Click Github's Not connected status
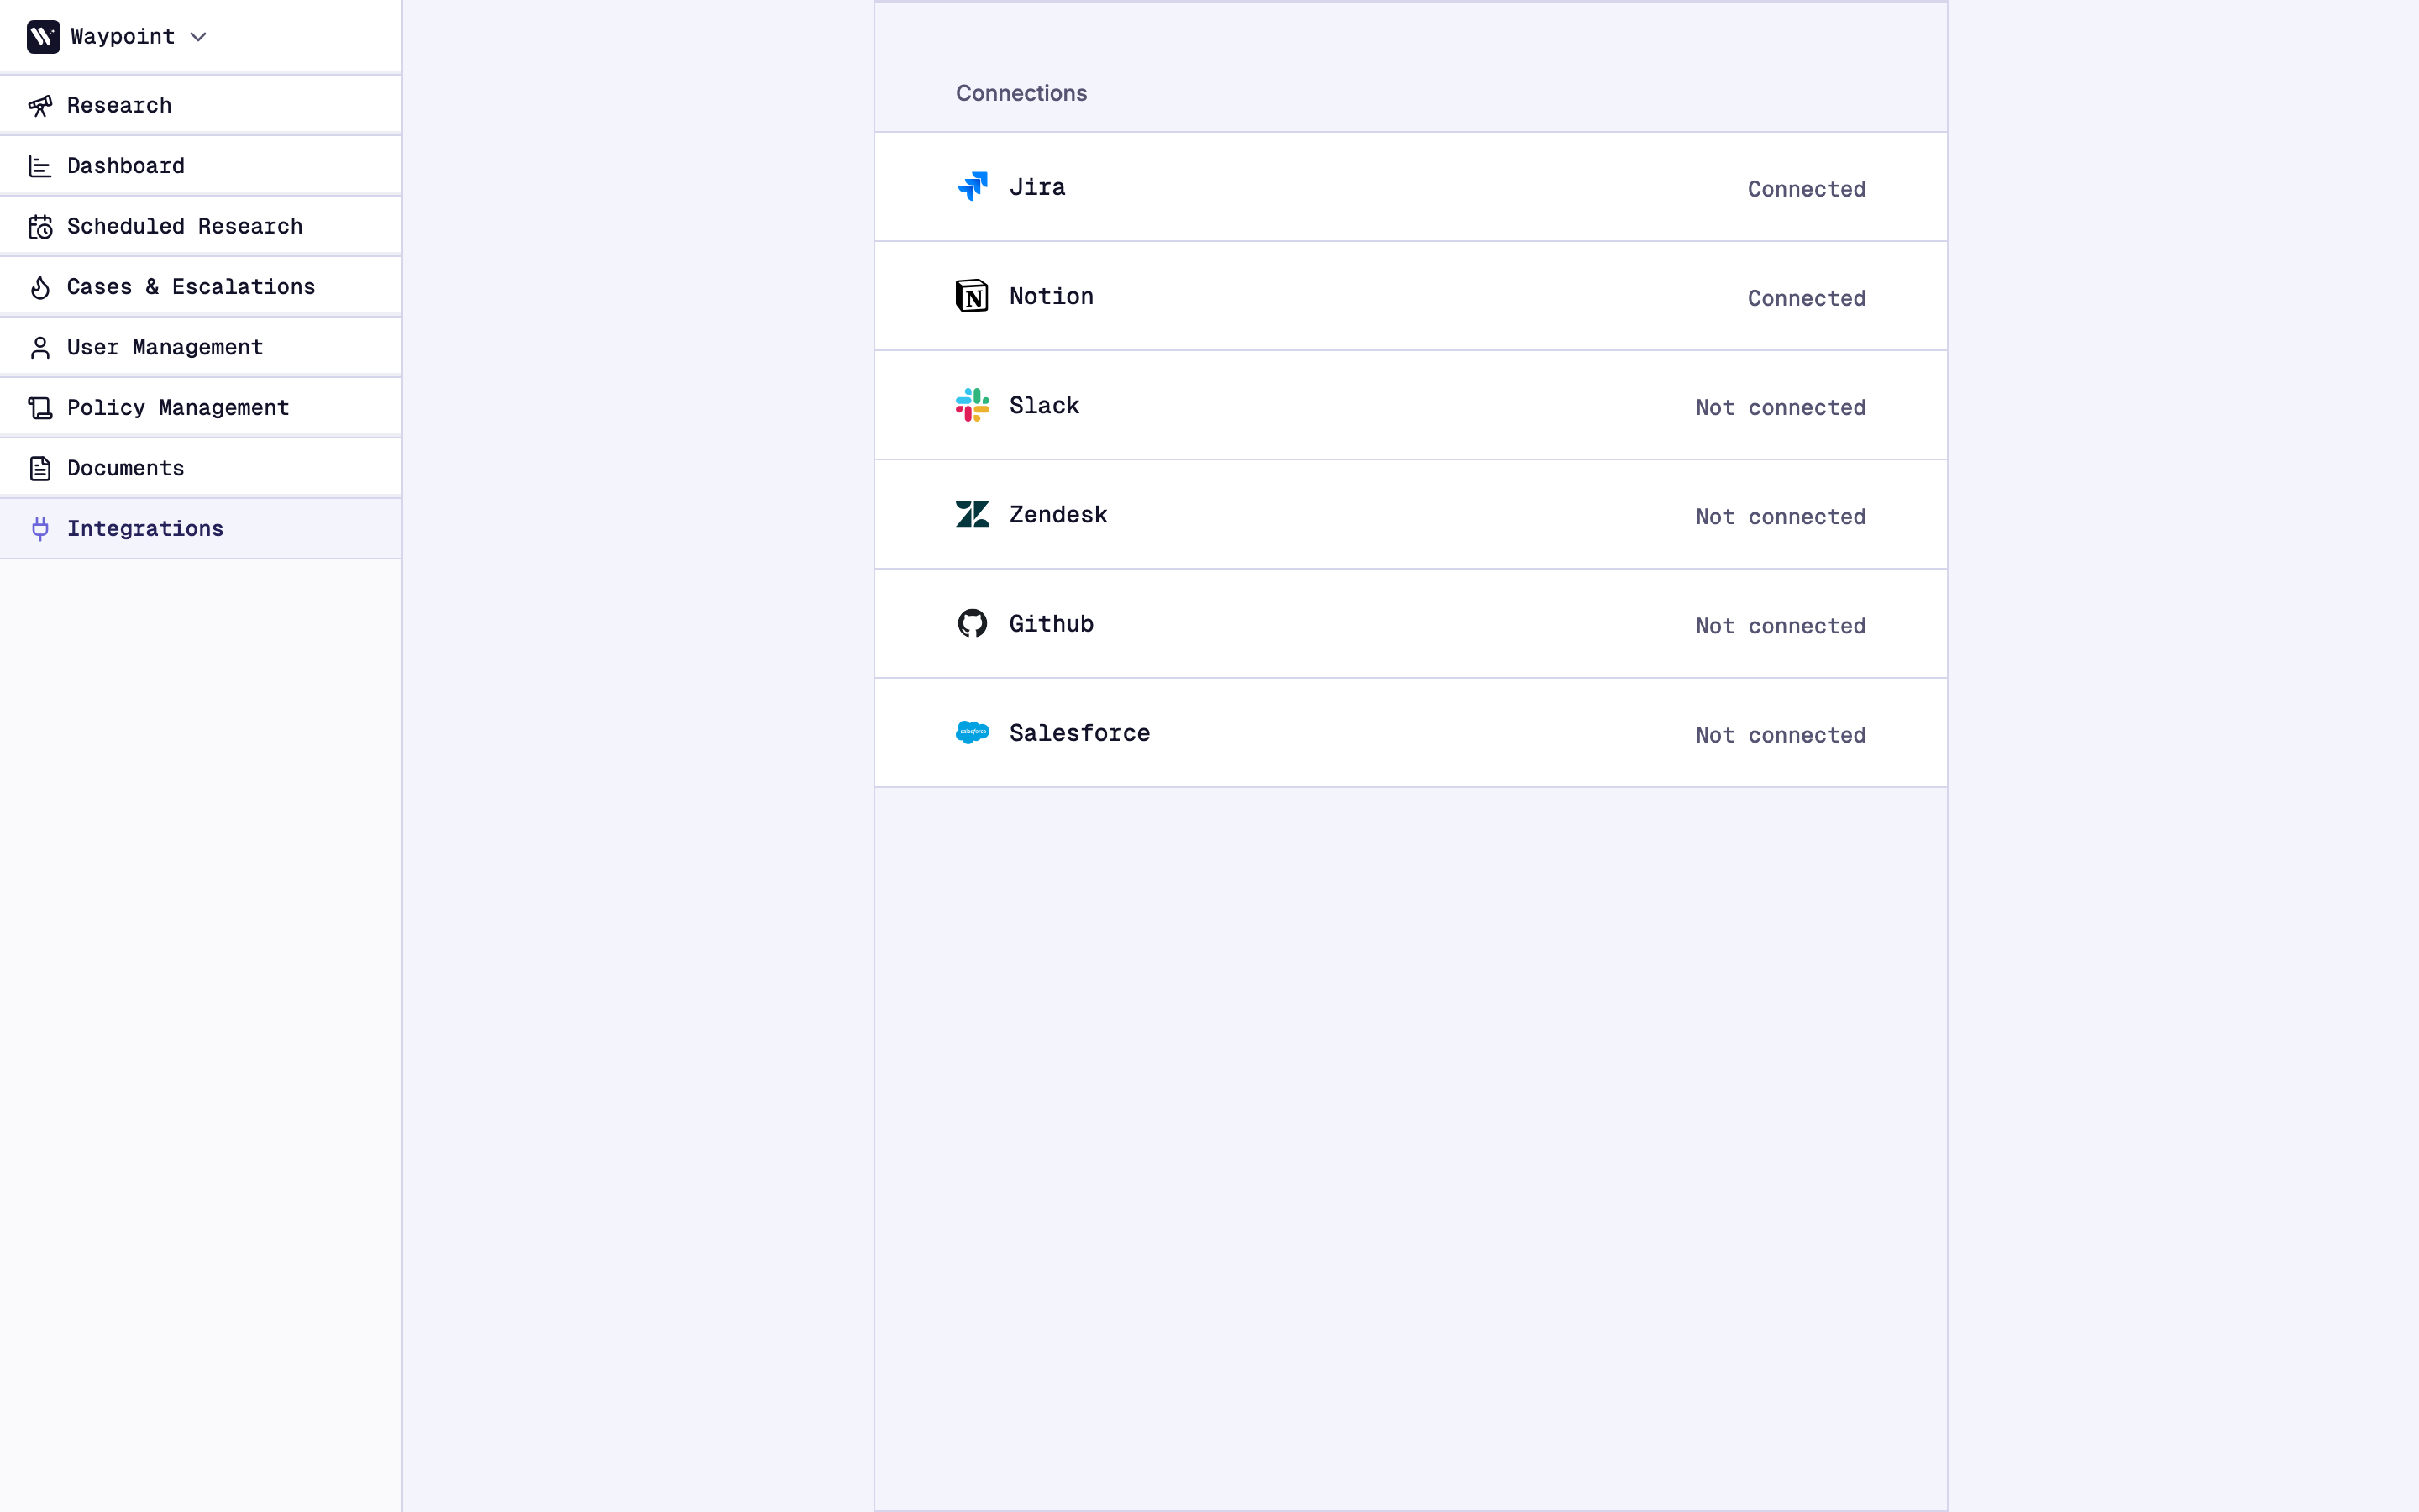The width and height of the screenshot is (2419, 1512). 1781,625
